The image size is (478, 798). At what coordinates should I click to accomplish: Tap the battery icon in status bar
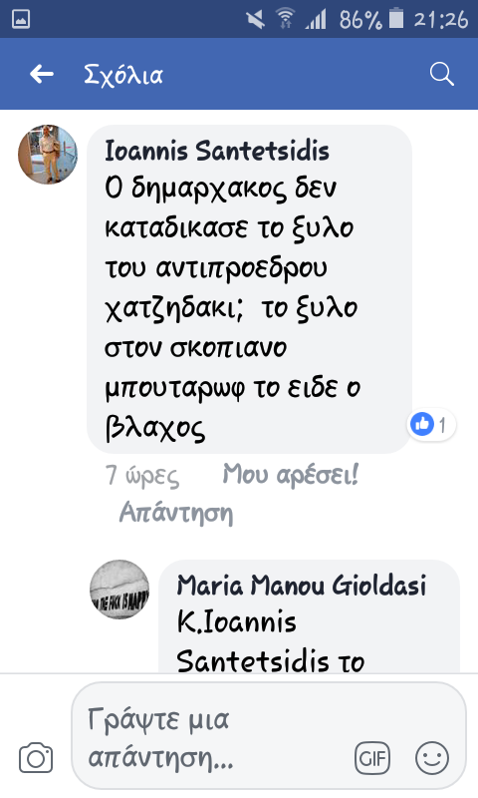[396, 19]
